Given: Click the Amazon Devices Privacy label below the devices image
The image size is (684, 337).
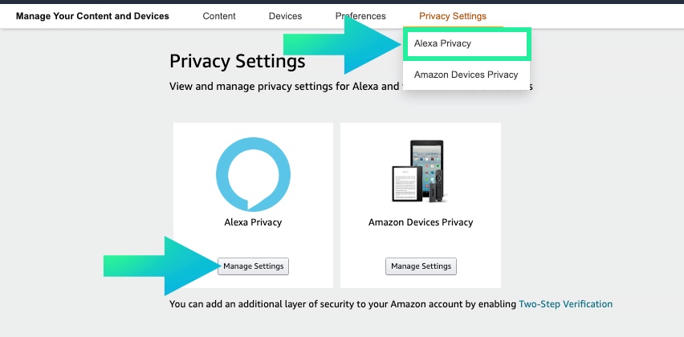Looking at the screenshot, I should coord(421,222).
